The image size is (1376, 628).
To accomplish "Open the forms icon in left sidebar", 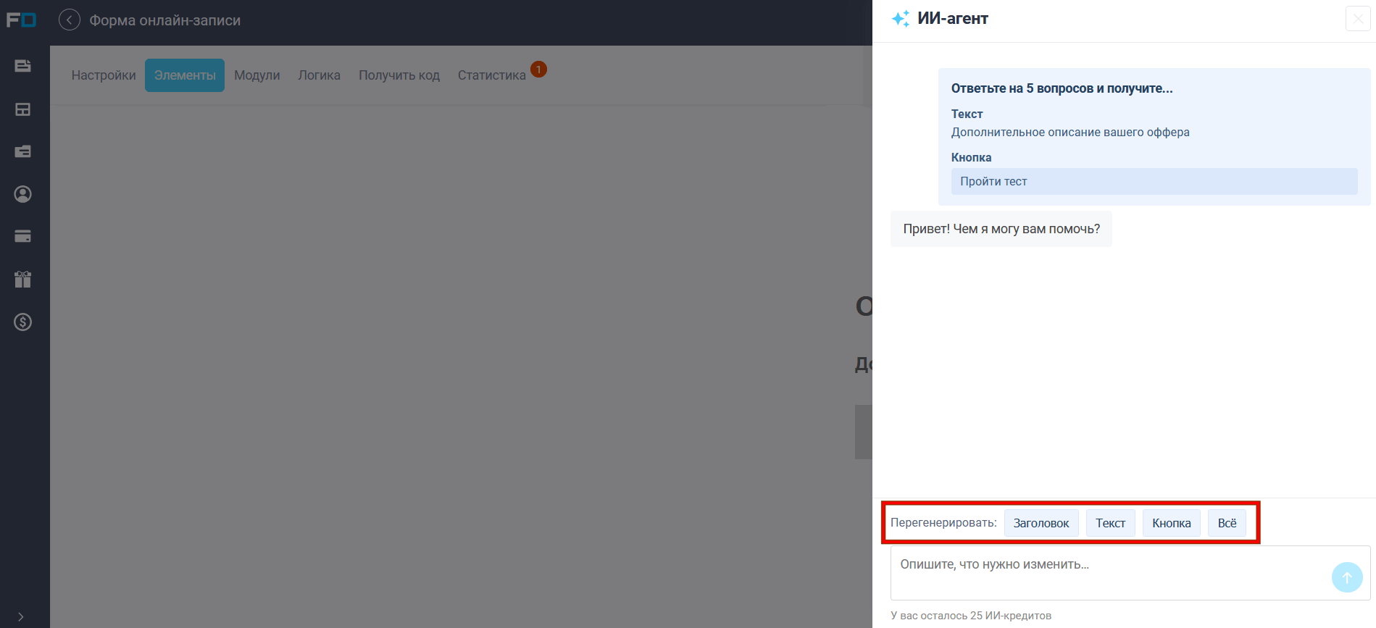I will pos(23,66).
